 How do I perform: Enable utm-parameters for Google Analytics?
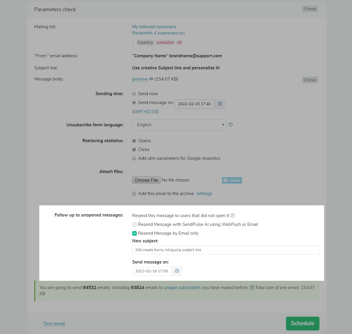coord(134,158)
